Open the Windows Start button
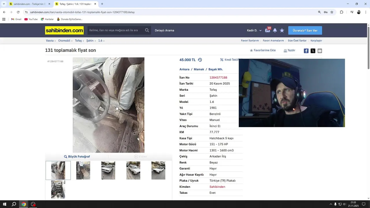This screenshot has width=370, height=208. click(x=5, y=204)
